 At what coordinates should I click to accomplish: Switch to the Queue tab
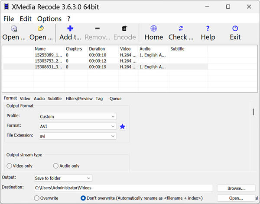click(115, 99)
